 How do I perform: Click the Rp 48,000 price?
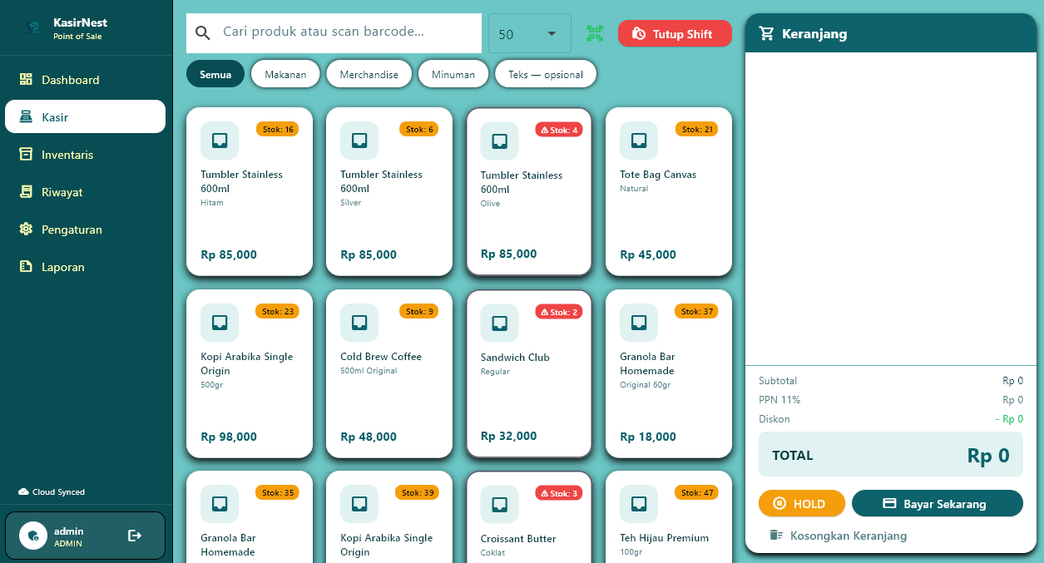(x=369, y=437)
